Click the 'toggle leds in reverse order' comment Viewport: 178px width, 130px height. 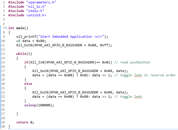coord(148,75)
